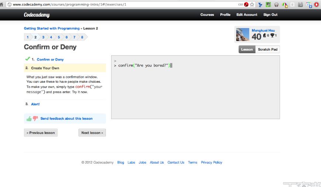This screenshot has height=187, width=321.
Task: Open the Evernote elephant extension
Action: pyautogui.click(x=268, y=4)
